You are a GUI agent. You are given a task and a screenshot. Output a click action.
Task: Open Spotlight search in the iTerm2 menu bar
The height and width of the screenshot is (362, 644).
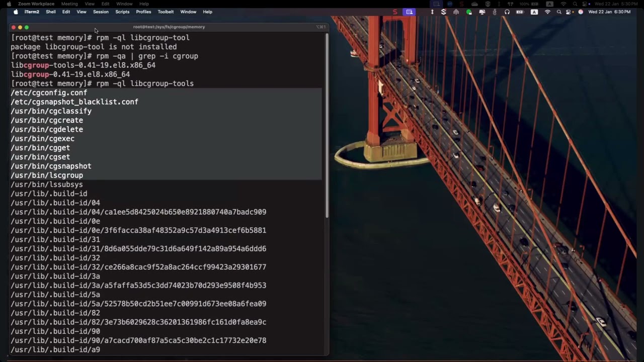tap(559, 12)
